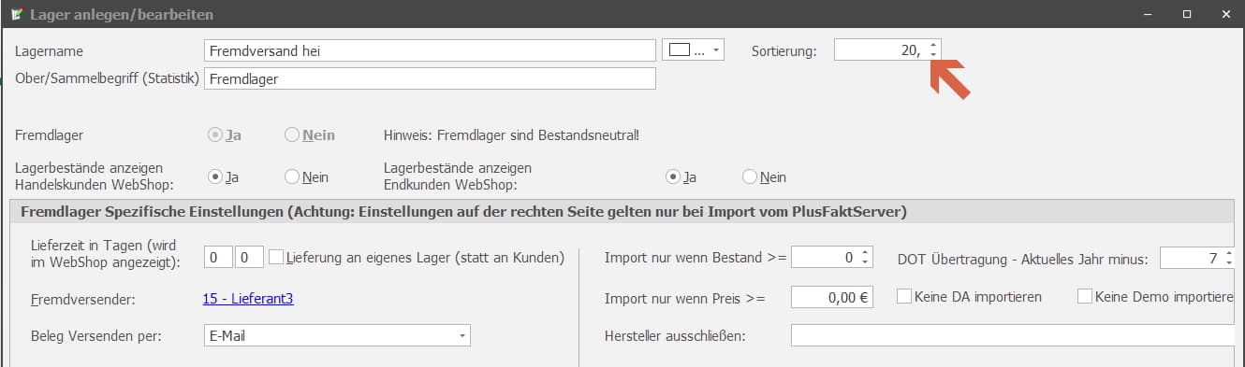Enable Keine Demo importieren checkbox
The width and height of the screenshot is (1245, 367).
click(1086, 296)
